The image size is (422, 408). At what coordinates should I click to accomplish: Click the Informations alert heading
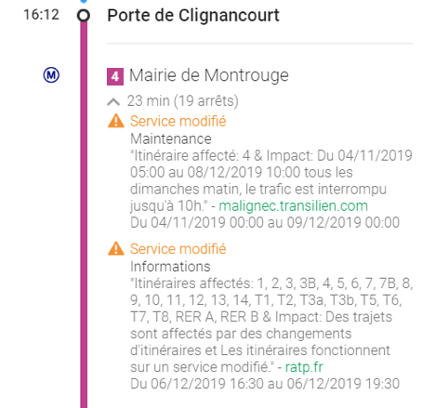point(170,267)
